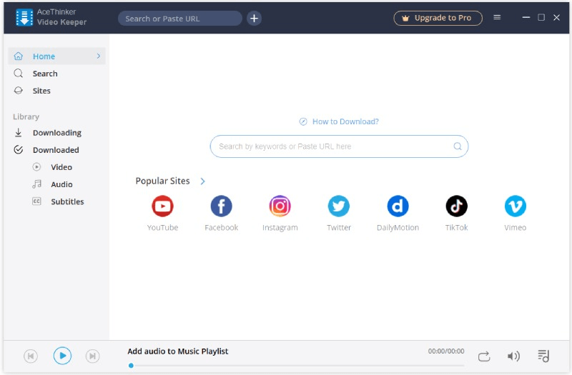The image size is (572, 375).
Task: Minimize the Video Keeper window
Action: (x=526, y=17)
